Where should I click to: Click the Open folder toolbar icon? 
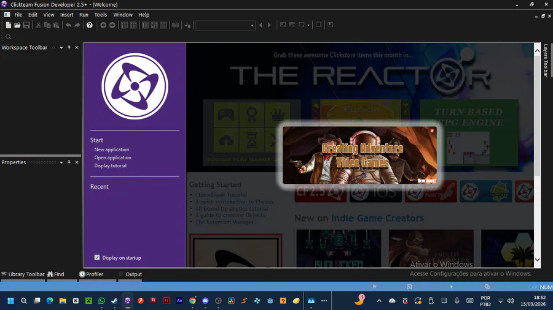pyautogui.click(x=17, y=25)
